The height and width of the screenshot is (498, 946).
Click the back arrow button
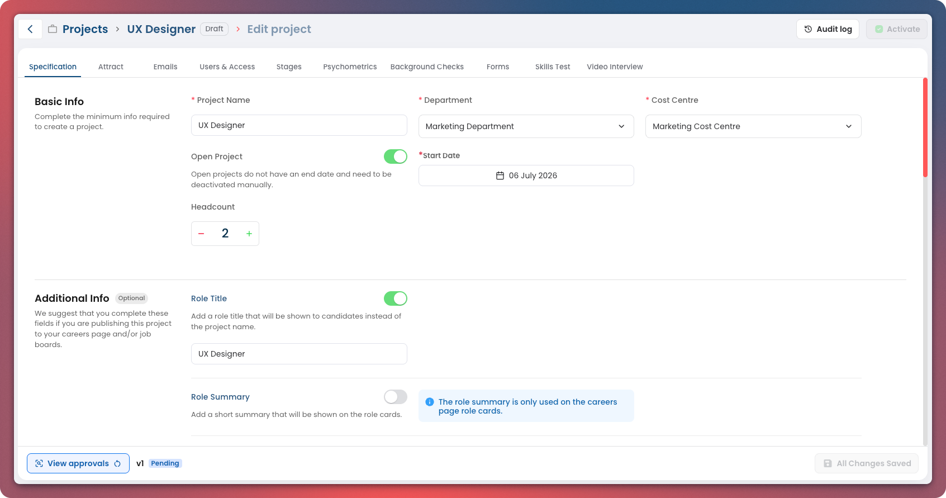click(x=30, y=29)
